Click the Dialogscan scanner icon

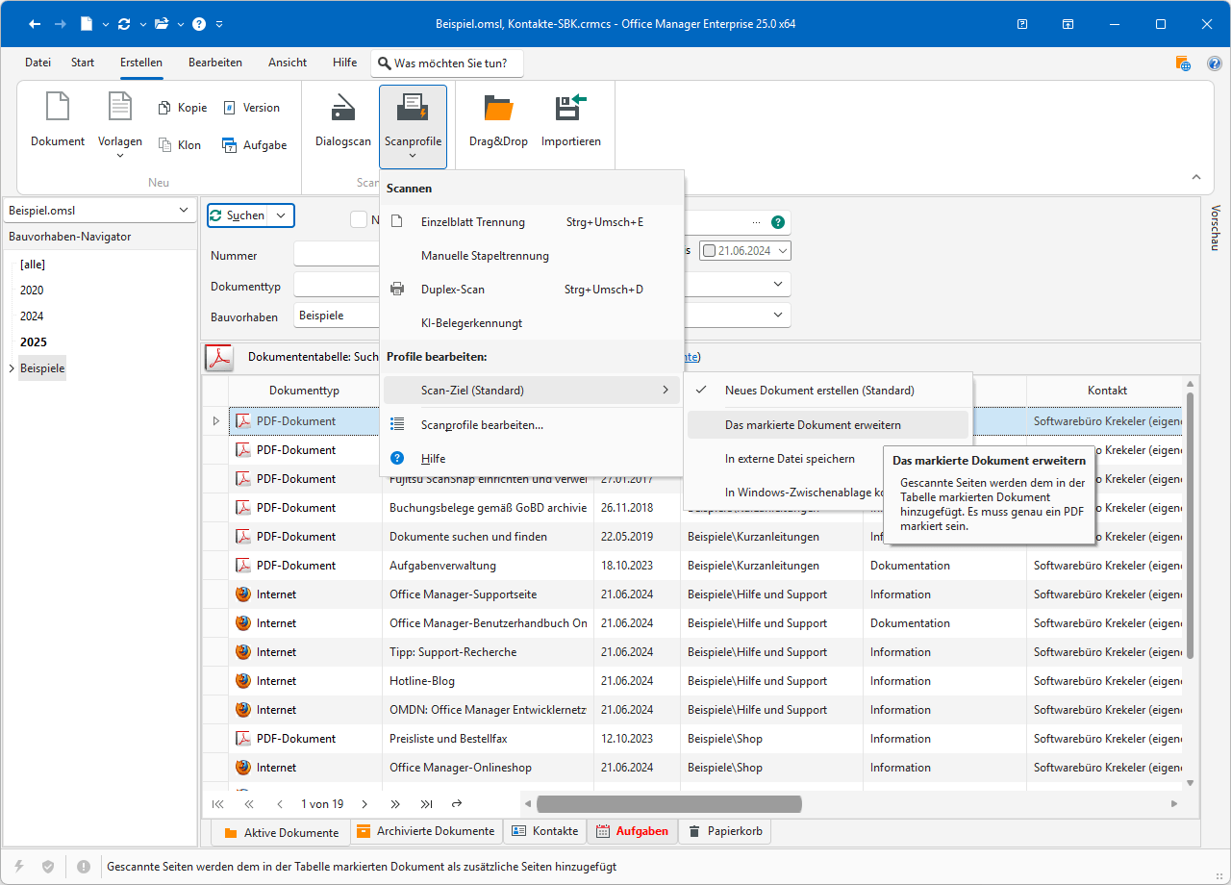(x=343, y=108)
